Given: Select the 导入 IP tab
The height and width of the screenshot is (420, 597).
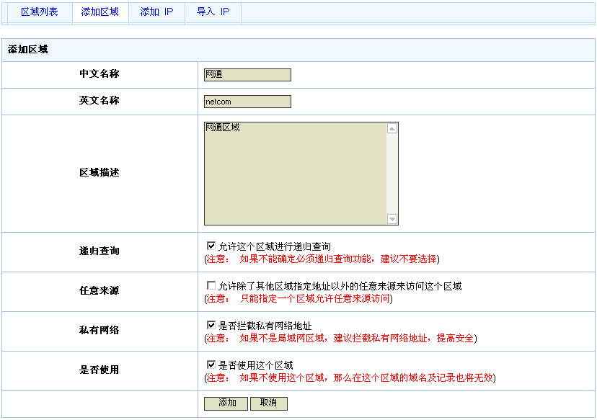Looking at the screenshot, I should [213, 12].
